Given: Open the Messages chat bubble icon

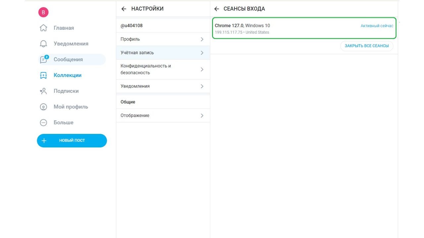Looking at the screenshot, I should click(43, 59).
